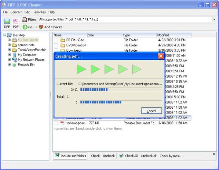This screenshot has height=170, width=219.
Task: Click the My Documents folder icon
Action: [14, 40]
